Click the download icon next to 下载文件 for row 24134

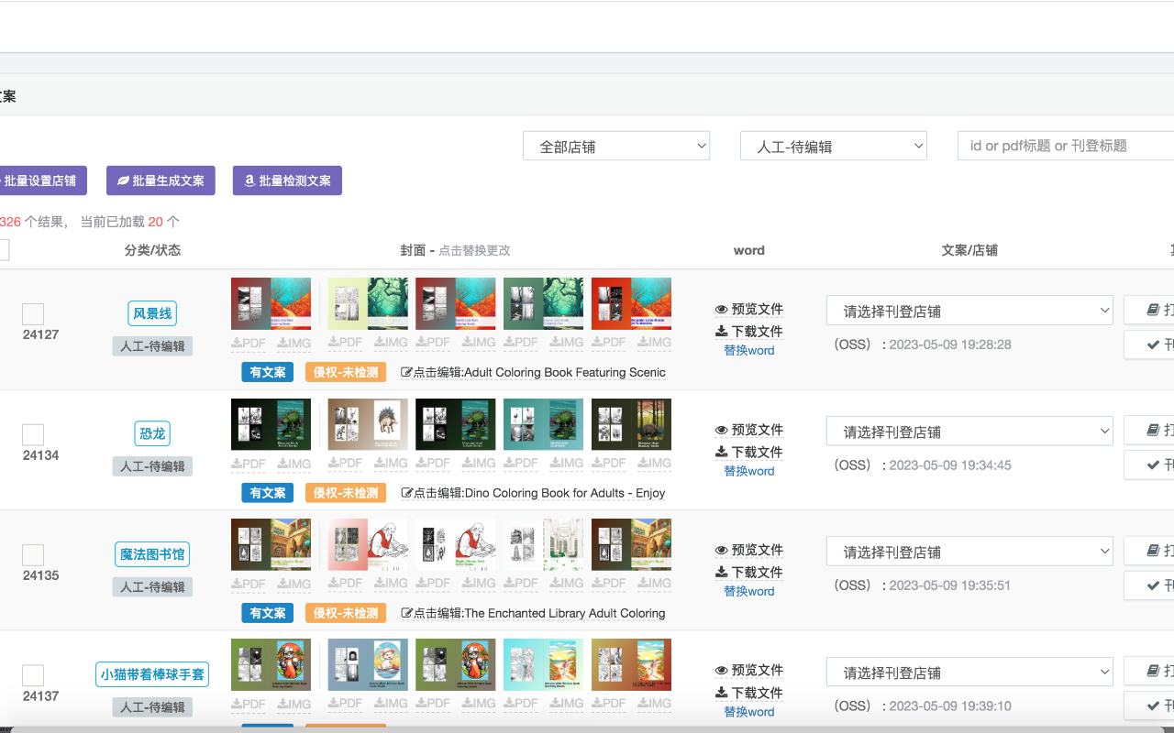(x=722, y=452)
